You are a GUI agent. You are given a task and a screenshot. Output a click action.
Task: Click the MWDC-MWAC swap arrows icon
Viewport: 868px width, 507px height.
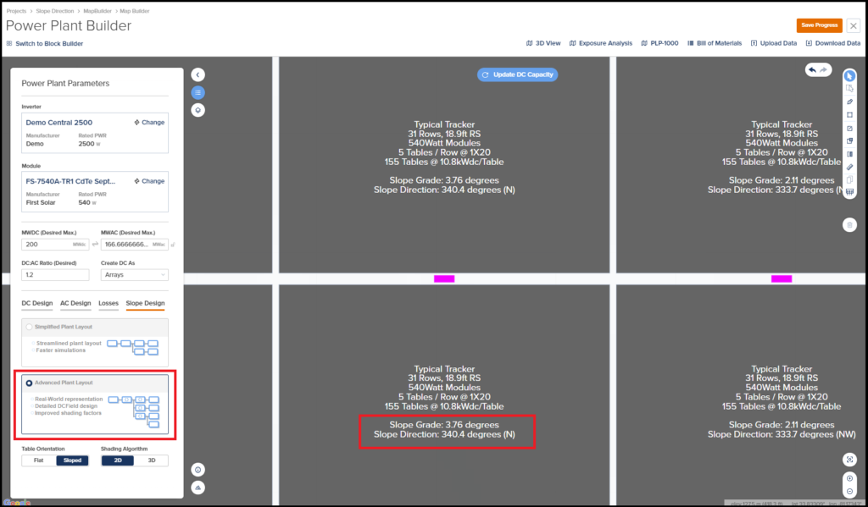coord(95,245)
